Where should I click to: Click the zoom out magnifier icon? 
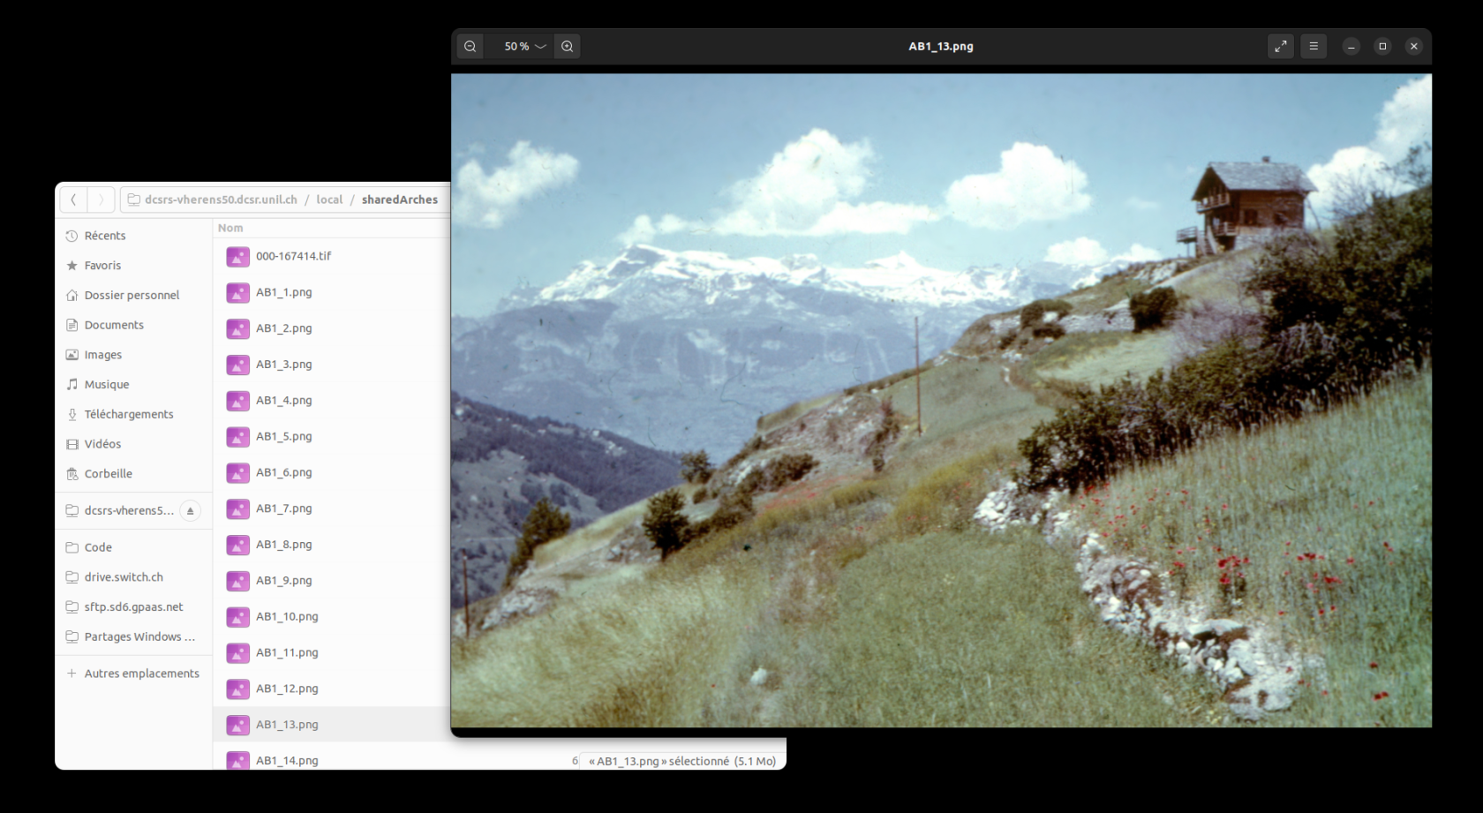[x=470, y=47]
